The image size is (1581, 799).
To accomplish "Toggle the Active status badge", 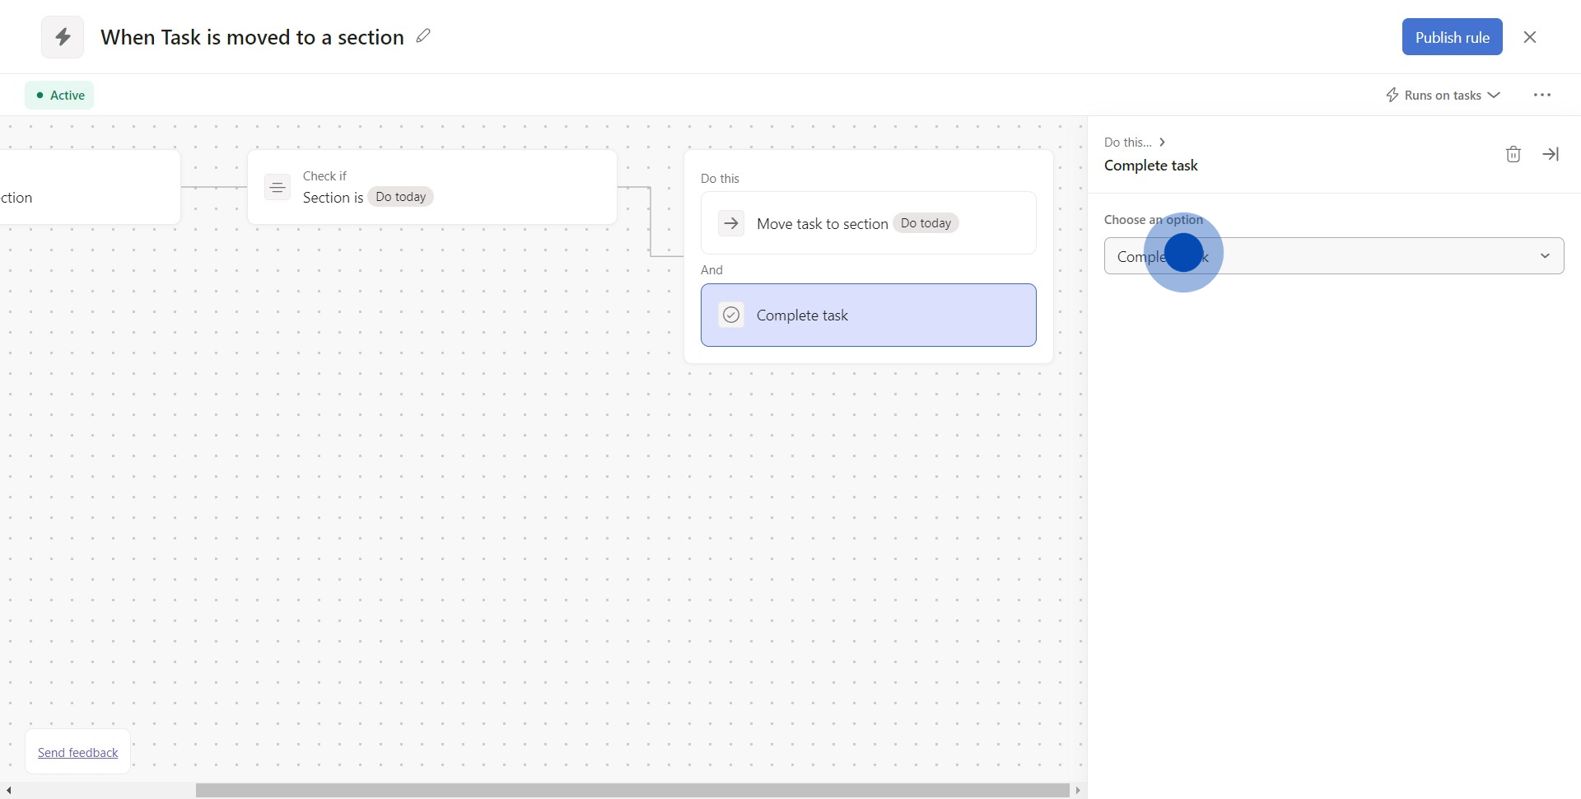I will click(59, 96).
